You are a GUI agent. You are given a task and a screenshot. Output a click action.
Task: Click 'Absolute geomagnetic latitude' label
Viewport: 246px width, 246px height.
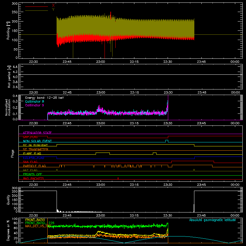point(212,220)
